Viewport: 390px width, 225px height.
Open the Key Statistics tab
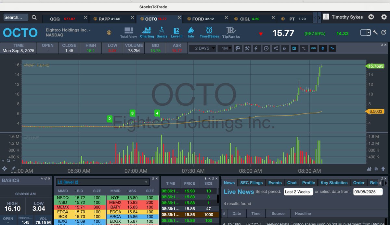tap(334, 183)
